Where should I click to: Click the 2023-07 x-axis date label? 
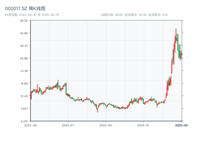coord(68,125)
